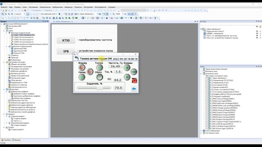This screenshot has height=147, width=262.
Task: Toggle visibility of Текст_1 преобразователь частоты layer
Action: click(257, 36)
